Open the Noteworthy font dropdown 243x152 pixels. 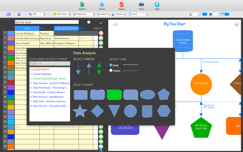coord(85,14)
